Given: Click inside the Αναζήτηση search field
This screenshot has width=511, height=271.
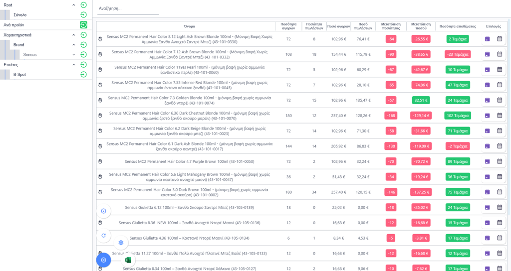Looking at the screenshot, I should click(x=128, y=9).
